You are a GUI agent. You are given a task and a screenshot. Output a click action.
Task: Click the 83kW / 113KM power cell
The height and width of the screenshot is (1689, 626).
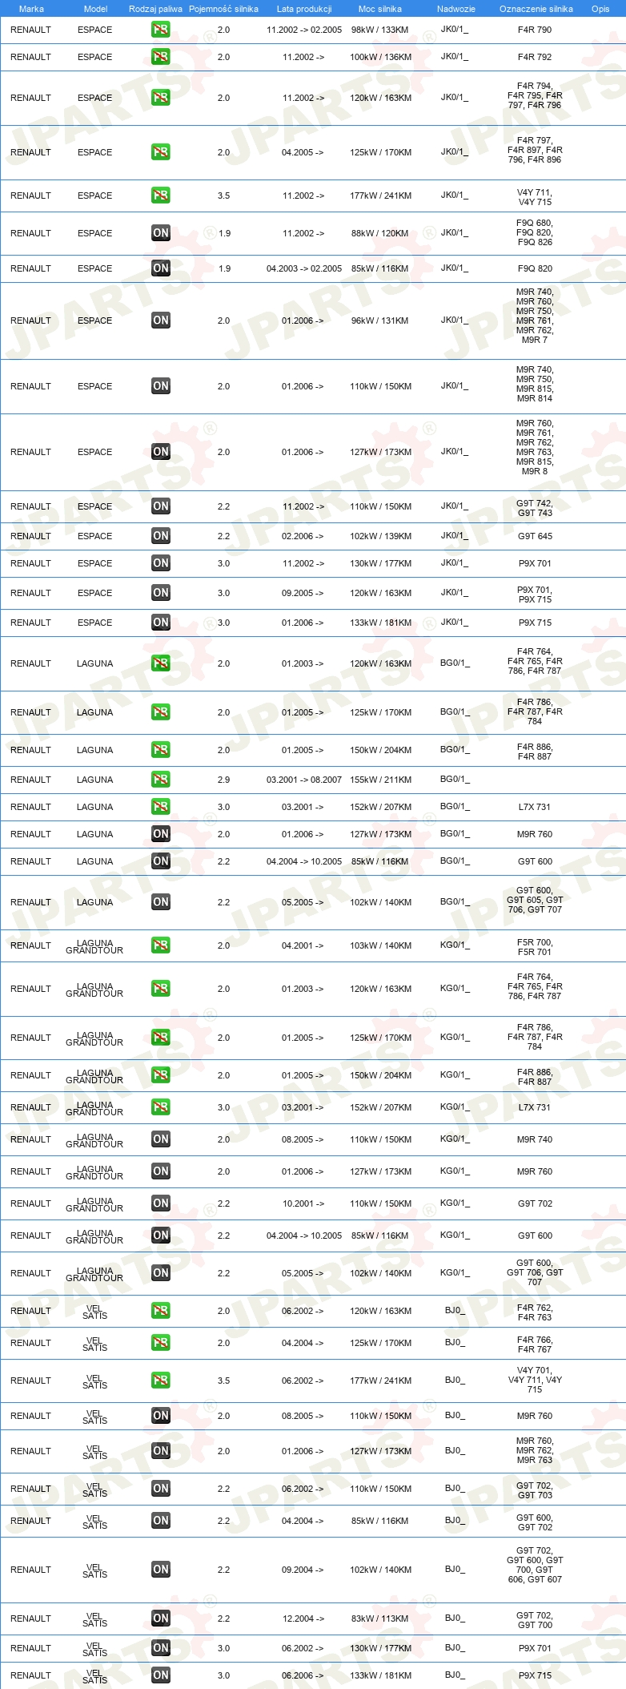380,1618
